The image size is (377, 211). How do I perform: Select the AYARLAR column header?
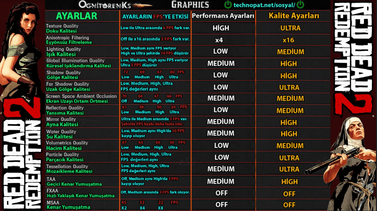[76, 16]
